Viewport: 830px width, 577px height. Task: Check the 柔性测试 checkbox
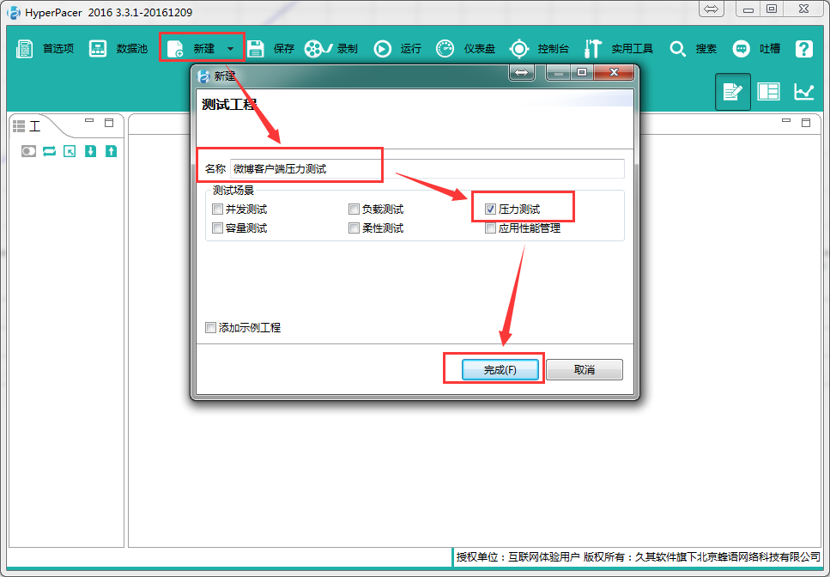tap(354, 228)
